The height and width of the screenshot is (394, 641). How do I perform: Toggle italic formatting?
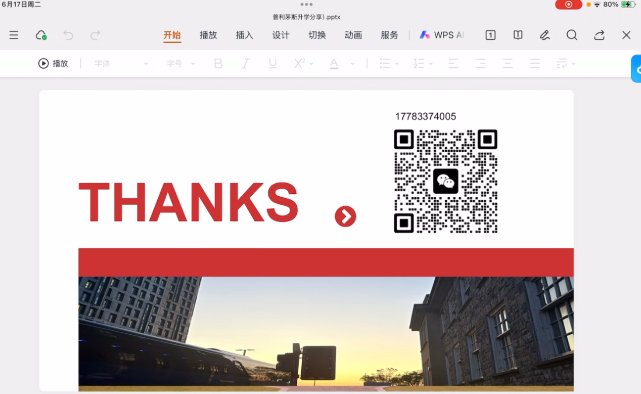pos(246,64)
